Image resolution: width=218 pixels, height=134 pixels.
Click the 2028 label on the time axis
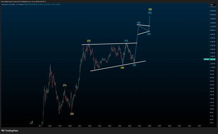[x=150, y=126]
